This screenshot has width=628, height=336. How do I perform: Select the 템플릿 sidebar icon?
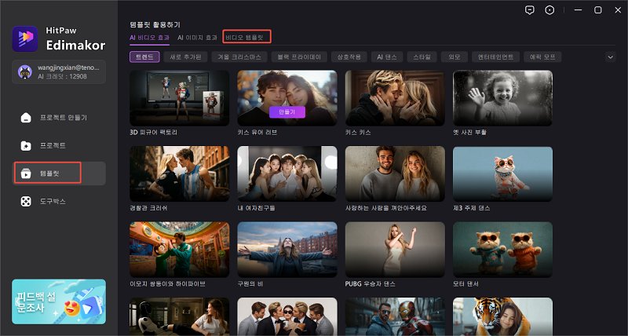[26, 173]
